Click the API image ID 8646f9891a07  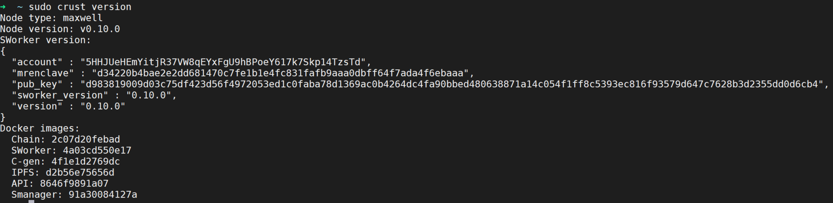click(74, 183)
